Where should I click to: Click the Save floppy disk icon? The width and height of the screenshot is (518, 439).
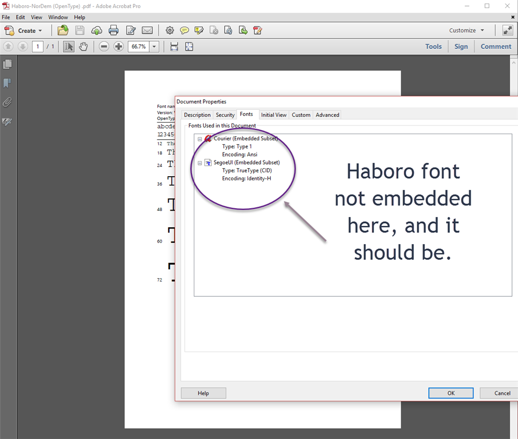click(79, 30)
